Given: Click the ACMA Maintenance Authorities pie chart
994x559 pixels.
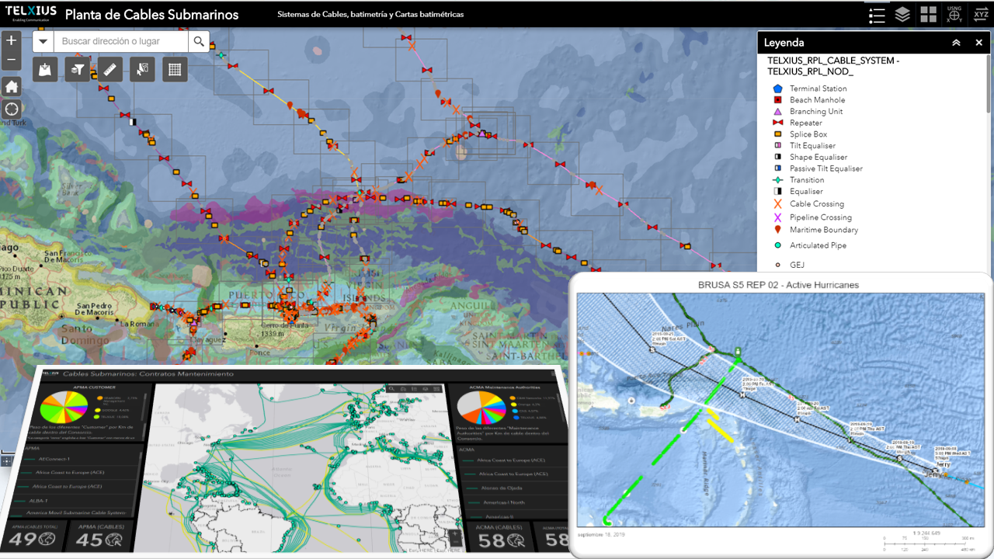Looking at the screenshot, I should point(480,408).
